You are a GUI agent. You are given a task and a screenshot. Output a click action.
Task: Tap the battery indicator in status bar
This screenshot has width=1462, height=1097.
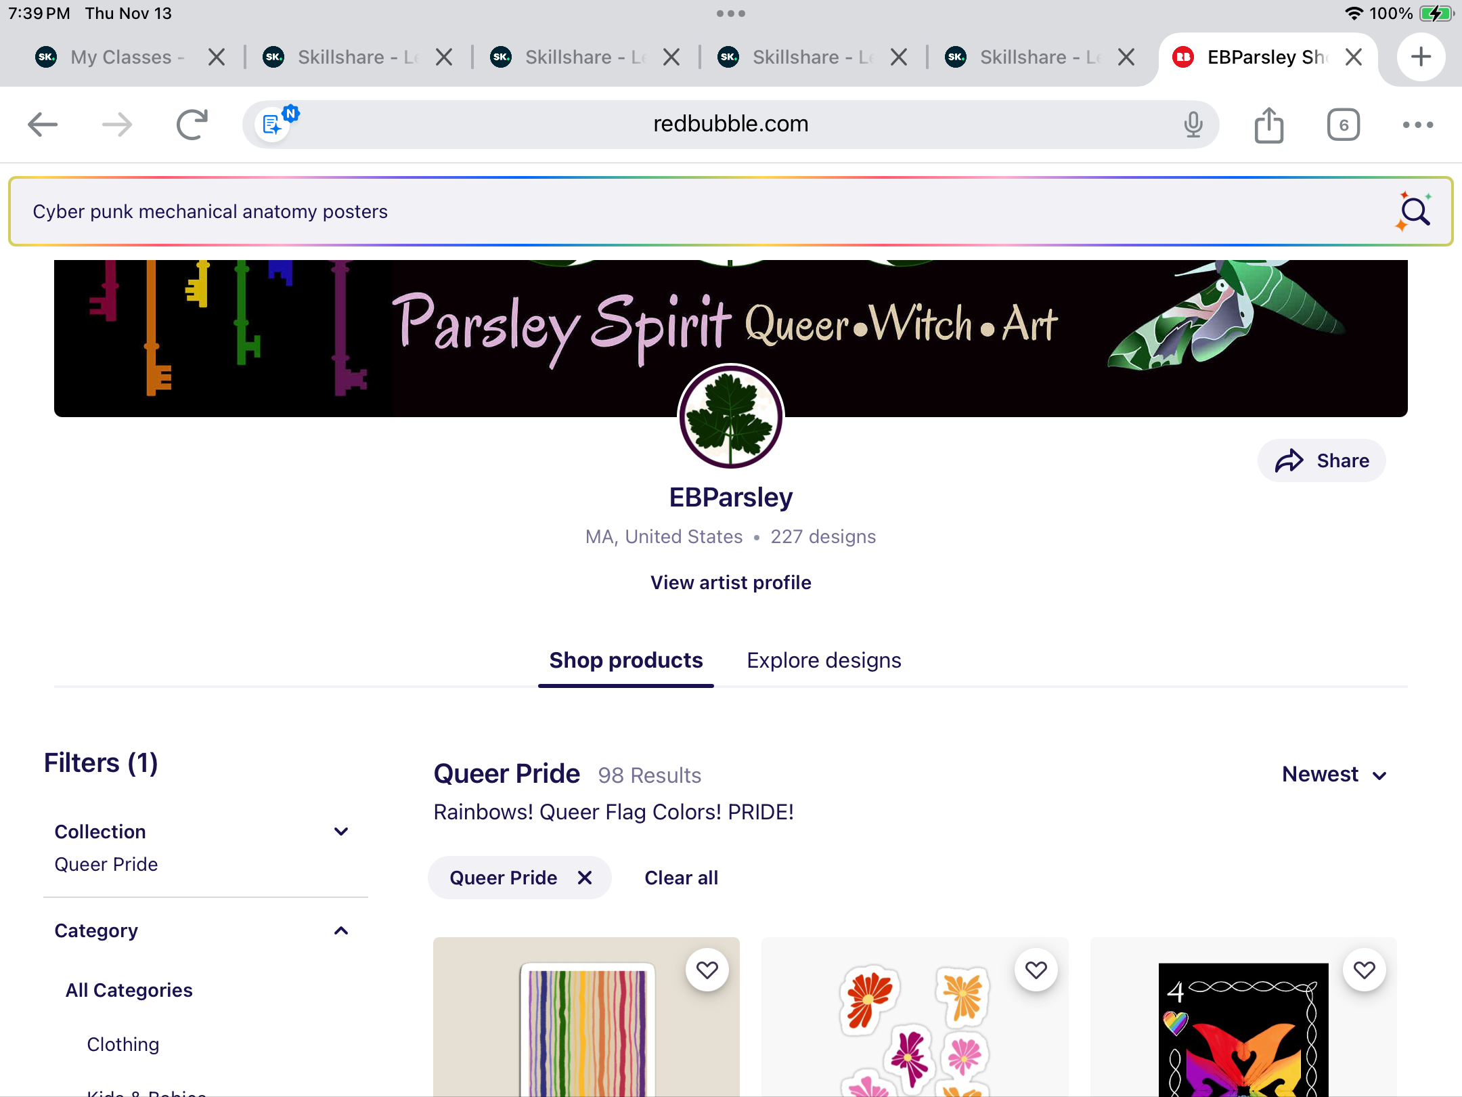1436,14
